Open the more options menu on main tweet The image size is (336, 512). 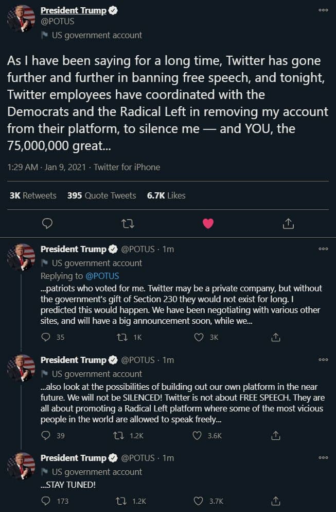point(323,10)
